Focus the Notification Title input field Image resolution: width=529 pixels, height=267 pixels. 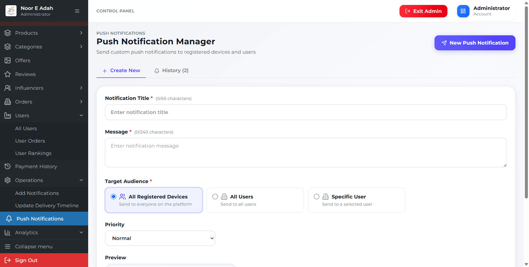tap(306, 112)
